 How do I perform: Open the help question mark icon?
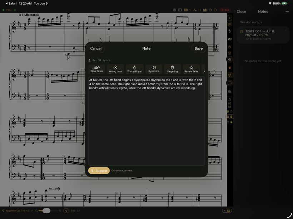pos(210,10)
